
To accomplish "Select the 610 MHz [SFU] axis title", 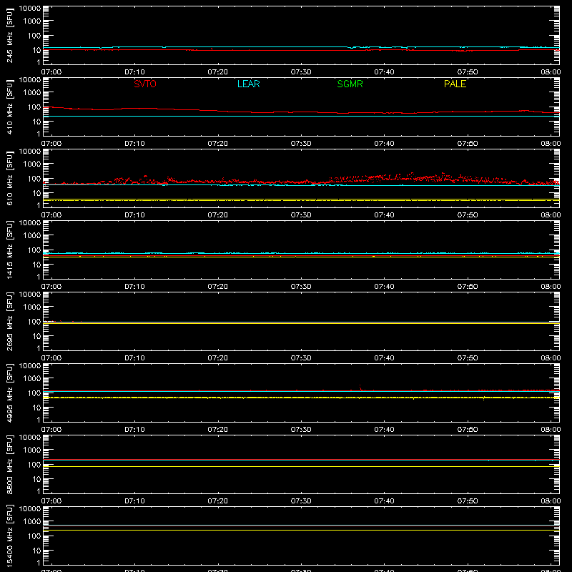I will coord(9,178).
